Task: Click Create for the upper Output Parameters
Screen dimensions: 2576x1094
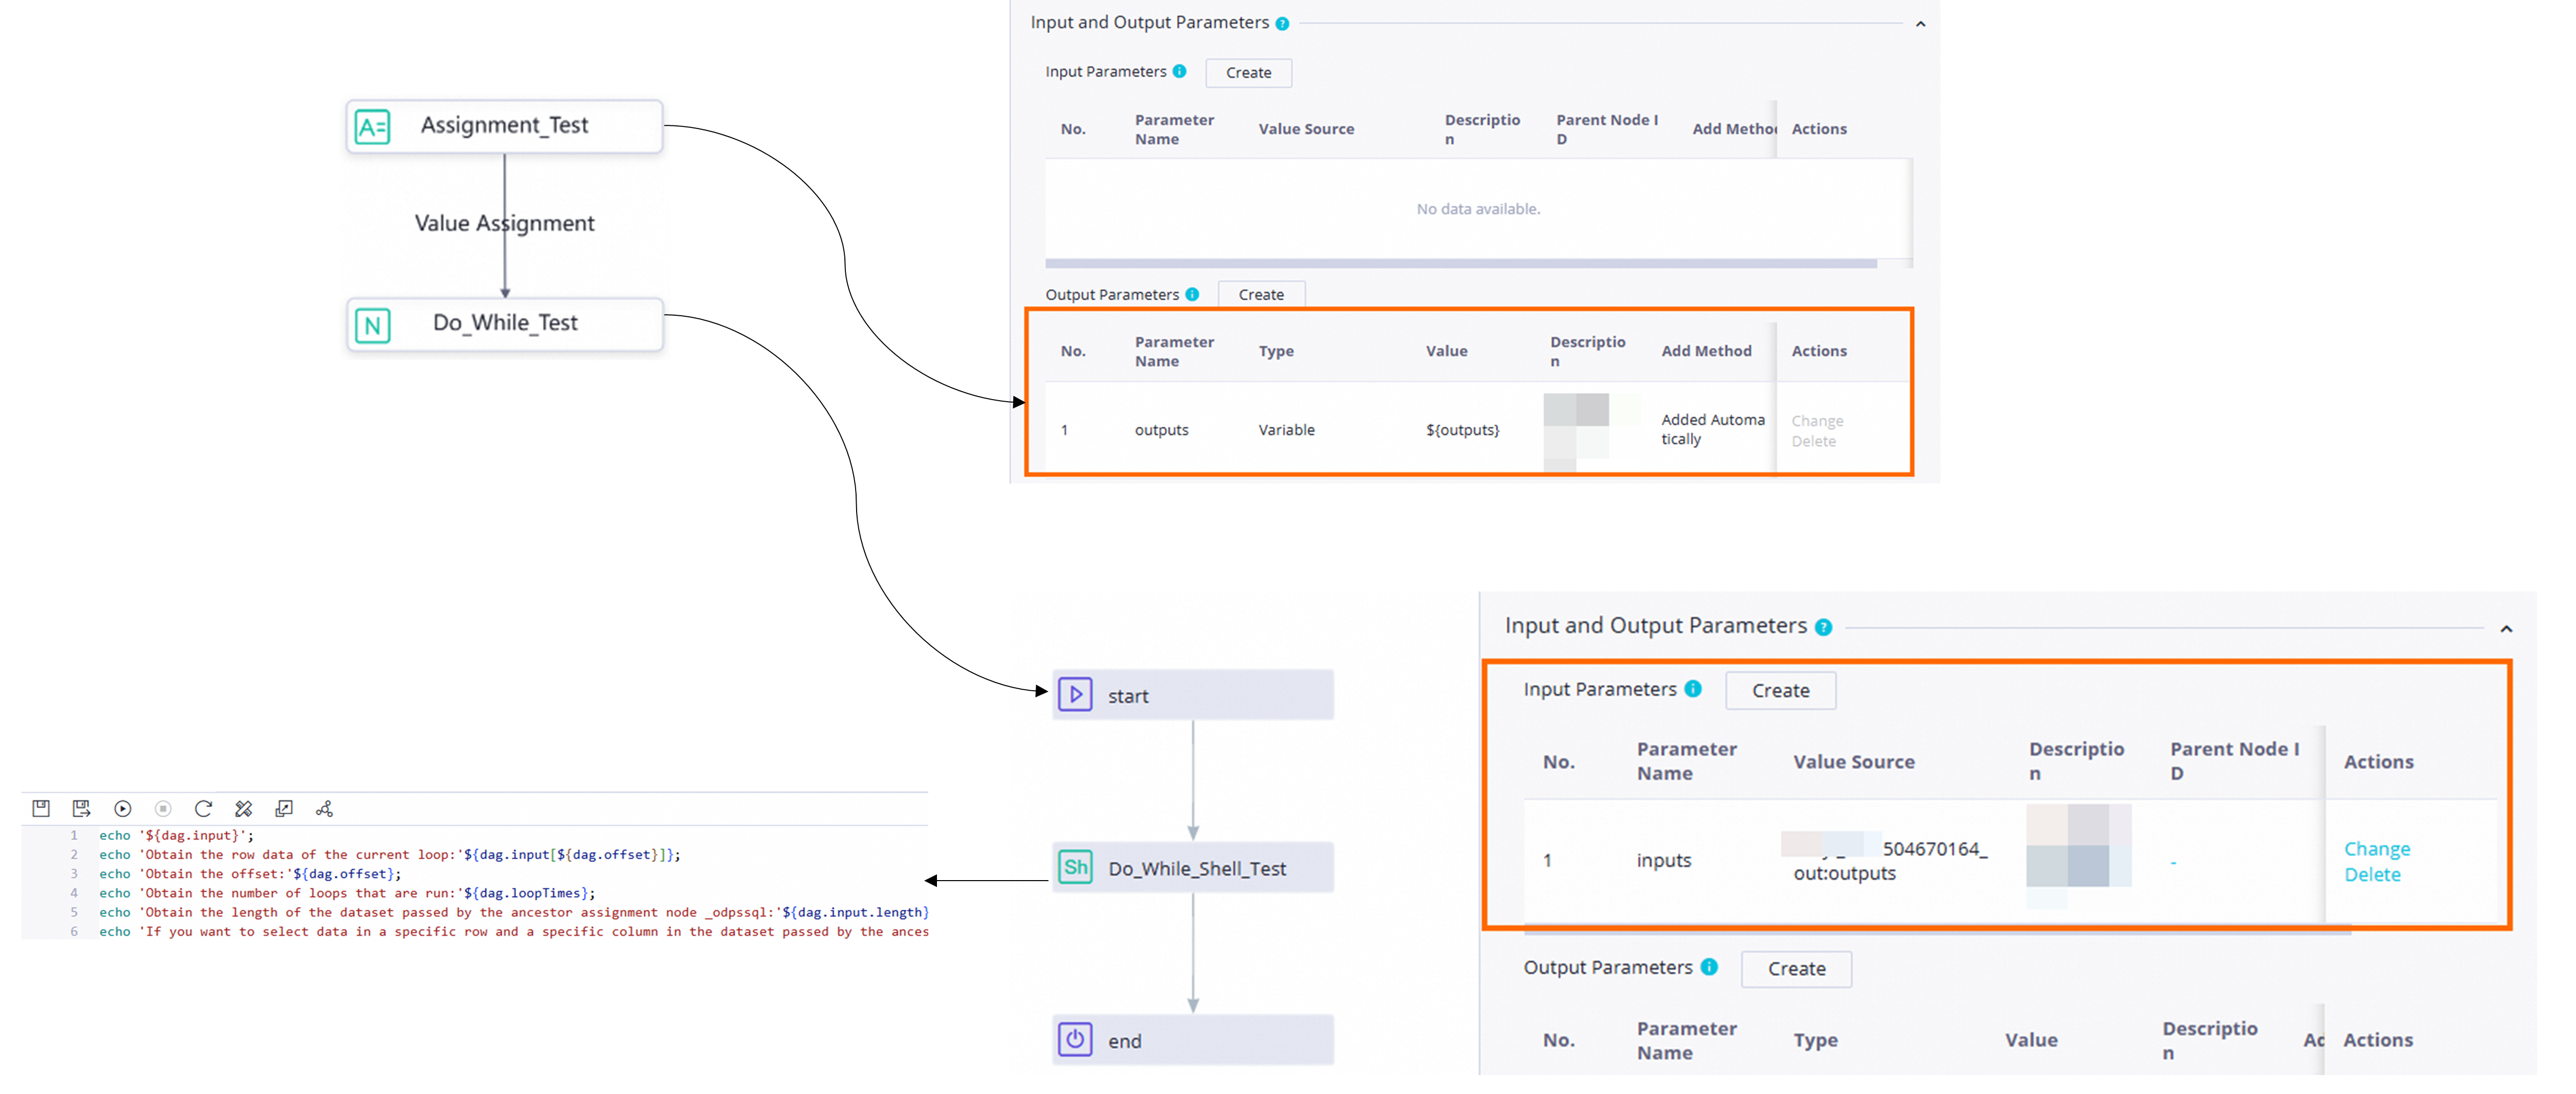Action: coord(1261,294)
